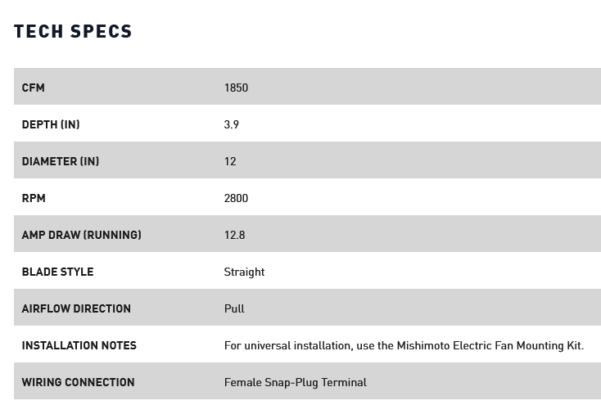The height and width of the screenshot is (414, 601).
Task: Click the 2800 RPM value
Action: click(236, 198)
